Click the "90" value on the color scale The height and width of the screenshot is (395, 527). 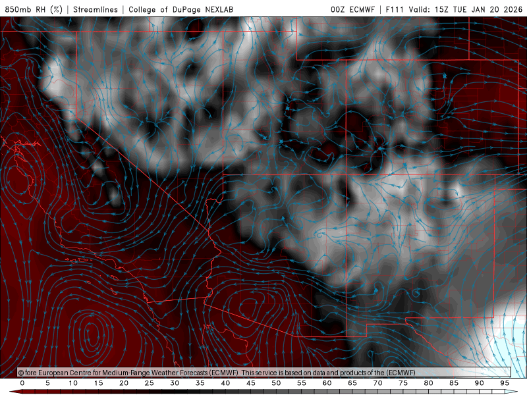[480, 383]
